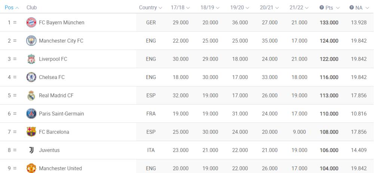374x173 pixels.
Task: Click the Juventus logo icon
Action: [x=31, y=150]
